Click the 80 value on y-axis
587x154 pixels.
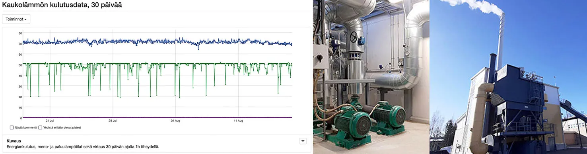point(20,33)
